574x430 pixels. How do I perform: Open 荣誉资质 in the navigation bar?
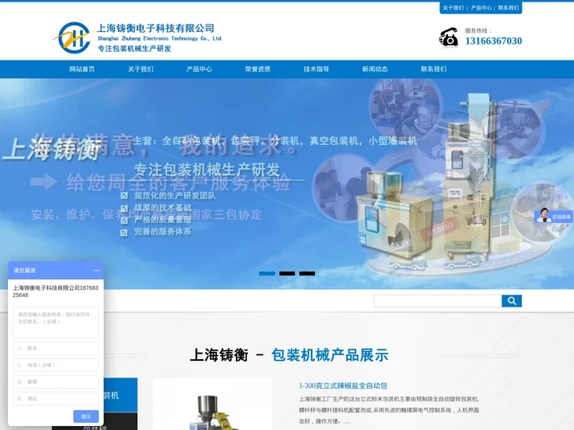pyautogui.click(x=258, y=69)
